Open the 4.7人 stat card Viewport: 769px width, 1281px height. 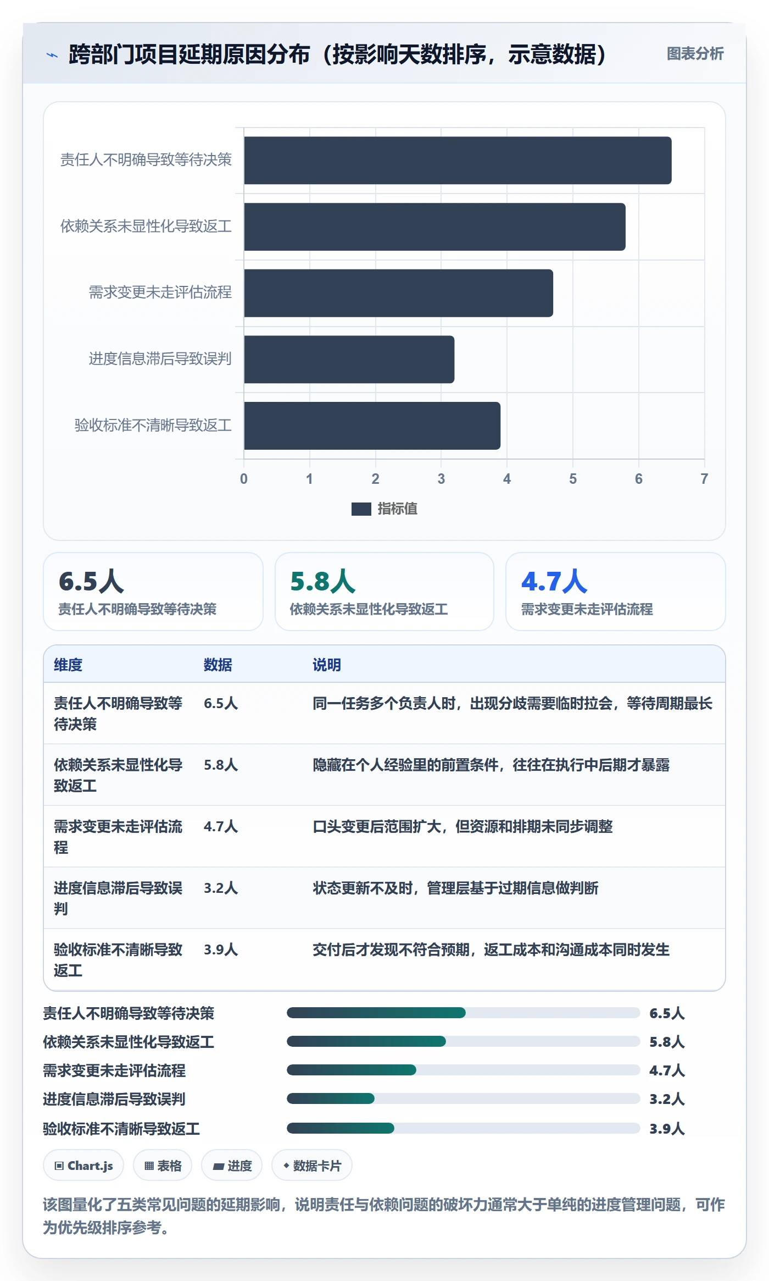tap(615, 592)
